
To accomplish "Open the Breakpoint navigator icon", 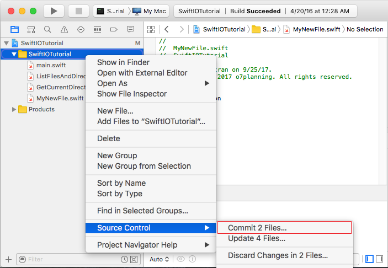I will (x=114, y=30).
